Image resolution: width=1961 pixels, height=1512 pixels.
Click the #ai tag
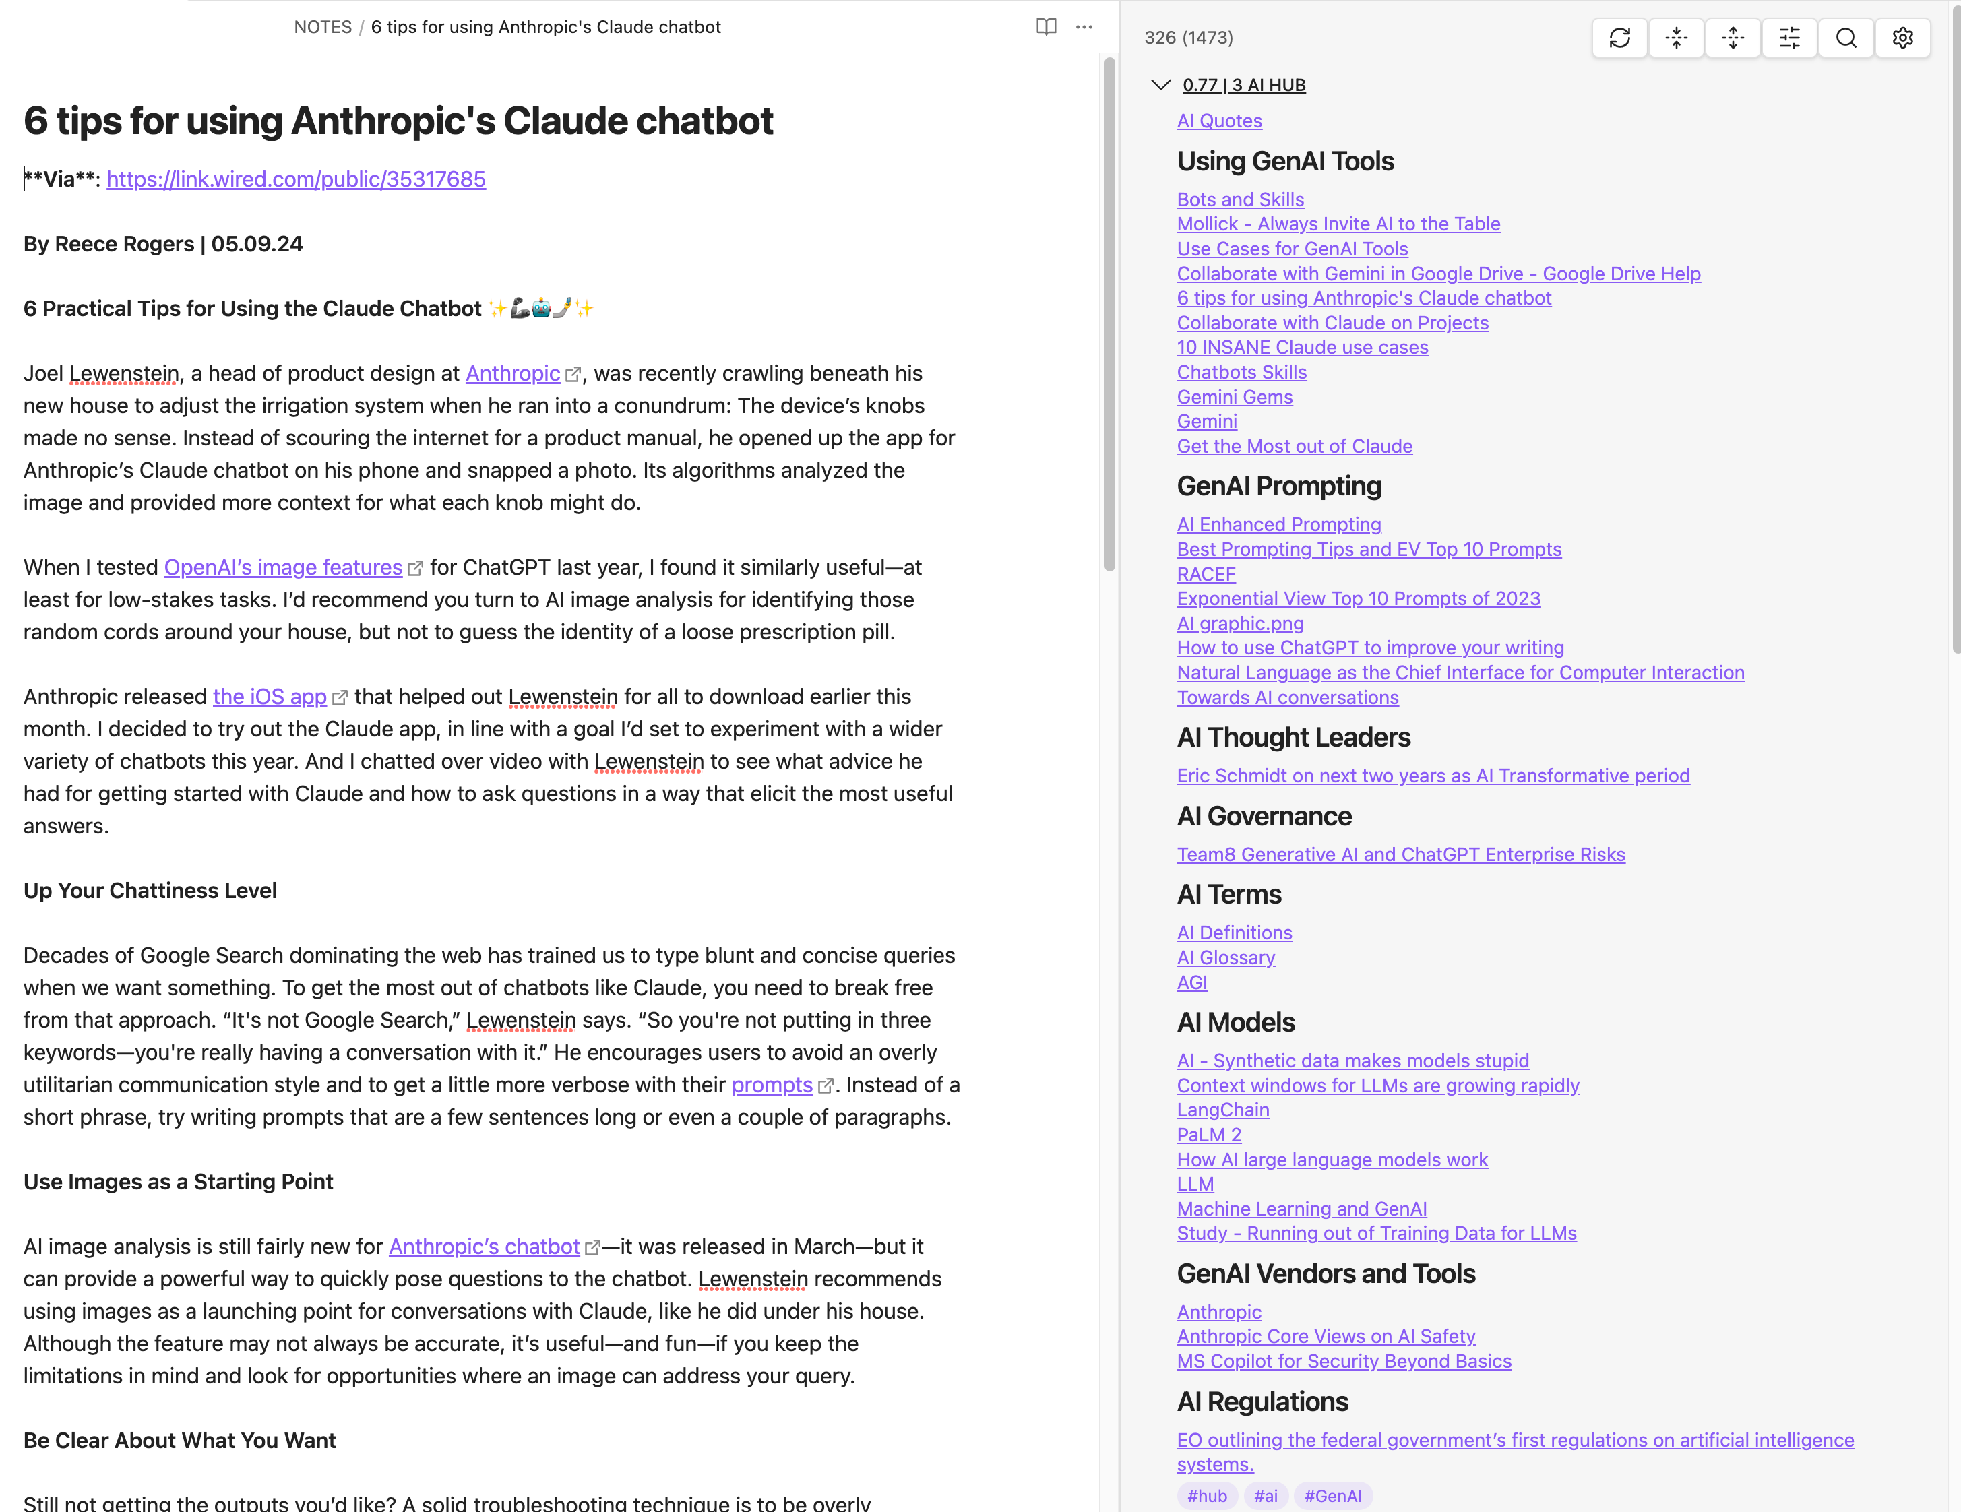point(1266,1496)
